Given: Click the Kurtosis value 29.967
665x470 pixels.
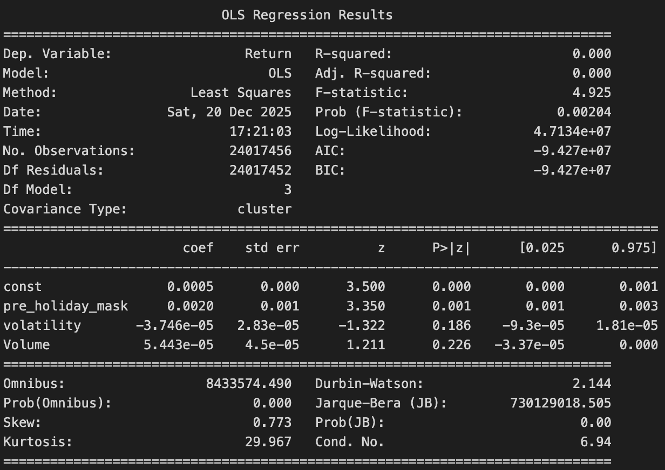Looking at the screenshot, I should [x=268, y=442].
